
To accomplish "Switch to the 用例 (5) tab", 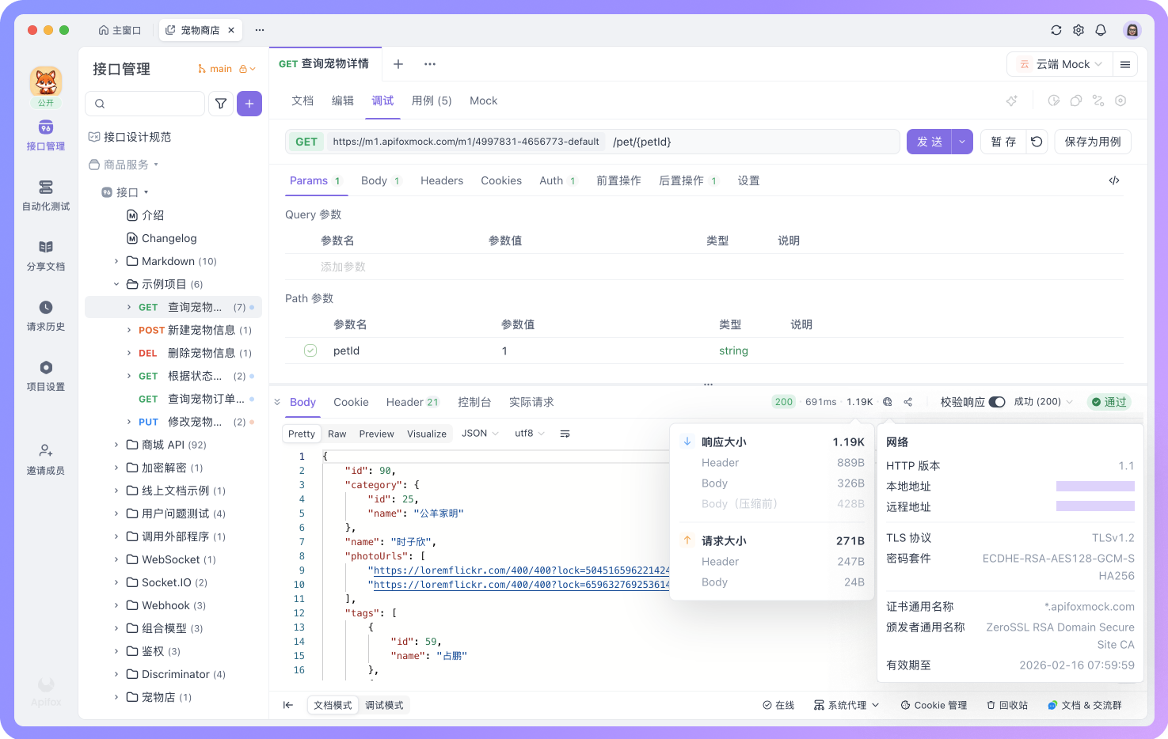I will pos(432,100).
